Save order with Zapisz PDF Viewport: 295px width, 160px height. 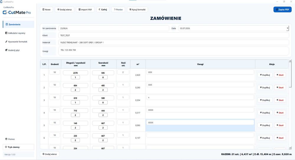point(282,10)
